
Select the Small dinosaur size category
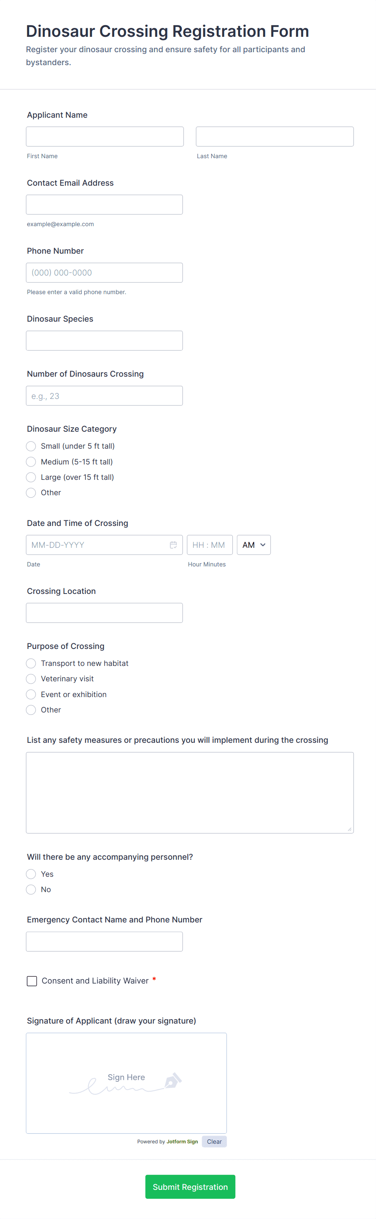pyautogui.click(x=31, y=446)
